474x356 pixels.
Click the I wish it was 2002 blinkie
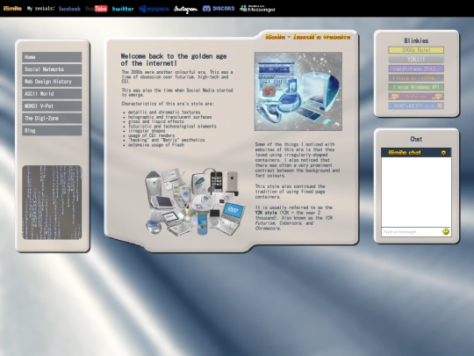[x=416, y=69]
